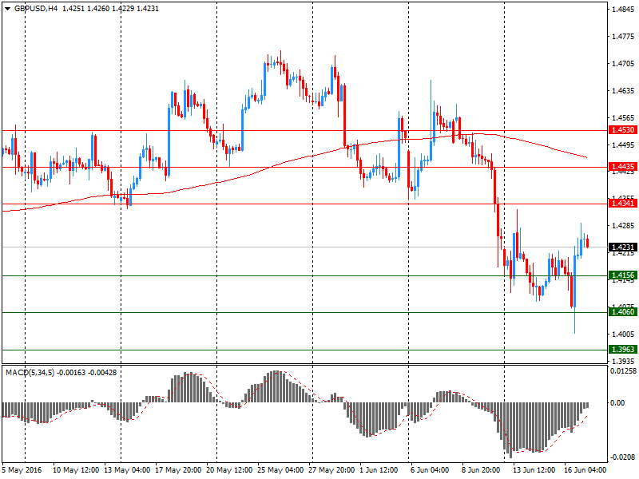Click the 1 Jun 12:00 time label
639x479 pixels.
379,470
